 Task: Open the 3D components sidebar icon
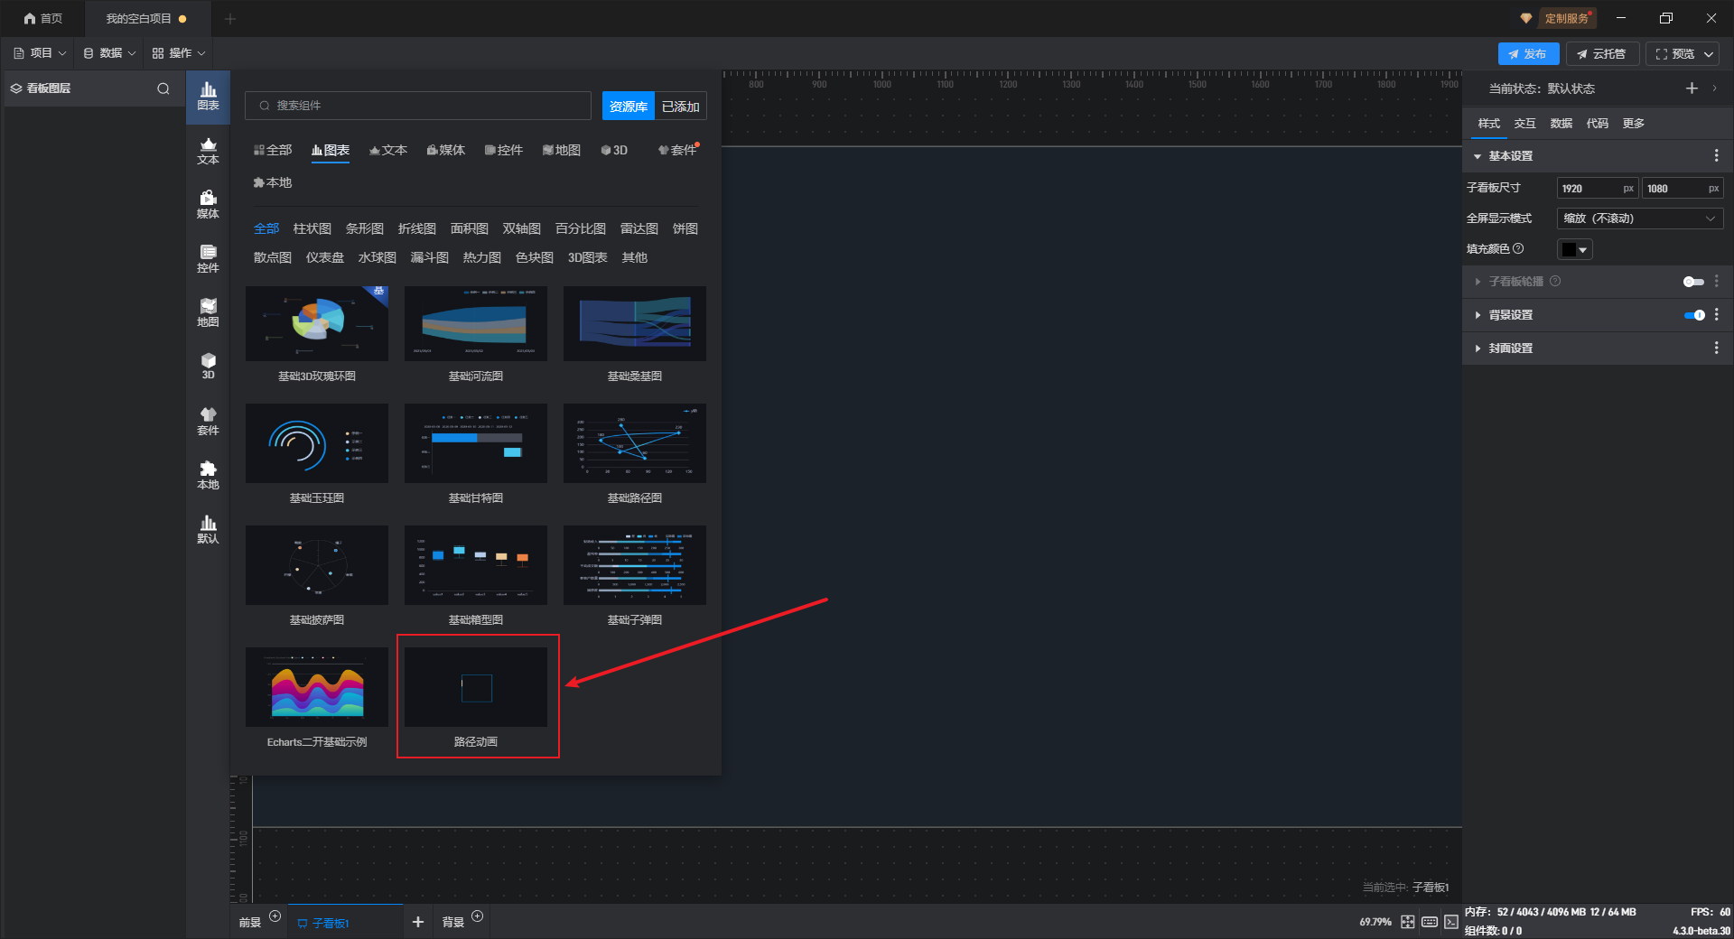(208, 366)
